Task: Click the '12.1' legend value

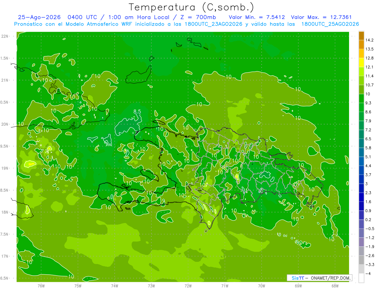Action: coord(369,67)
